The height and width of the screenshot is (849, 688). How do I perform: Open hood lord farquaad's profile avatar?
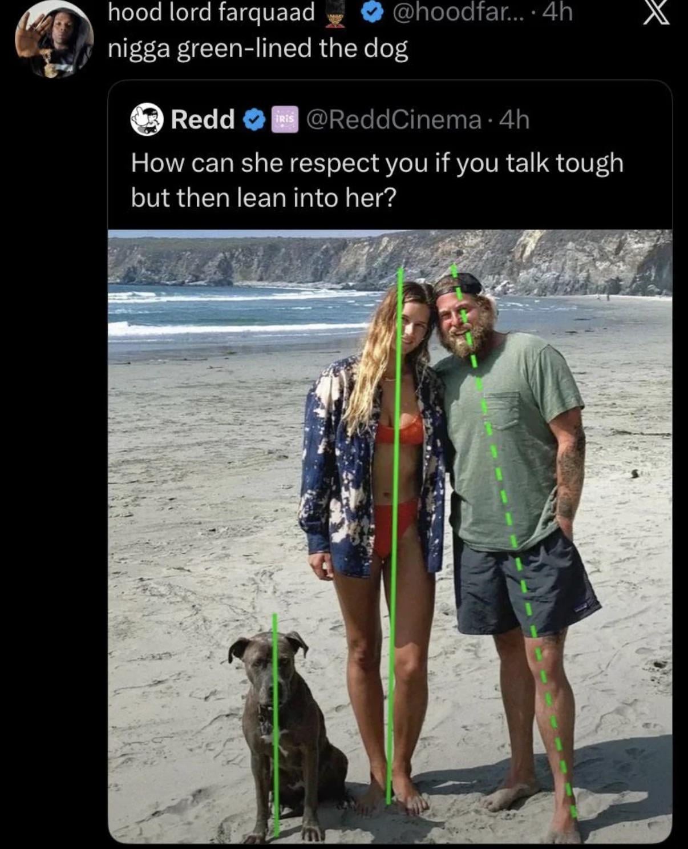pos(54,39)
